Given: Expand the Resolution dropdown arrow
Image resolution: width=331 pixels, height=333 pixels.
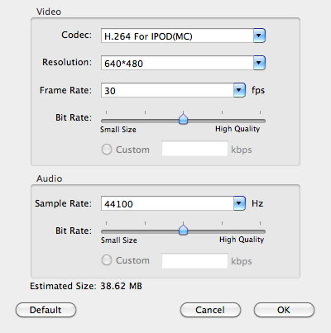Looking at the screenshot, I should pyautogui.click(x=259, y=63).
